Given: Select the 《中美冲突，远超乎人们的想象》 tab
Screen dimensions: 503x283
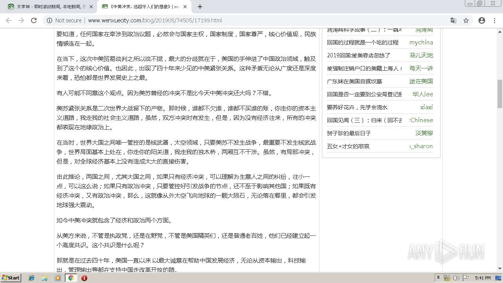Looking at the screenshot, I should tap(143, 7).
